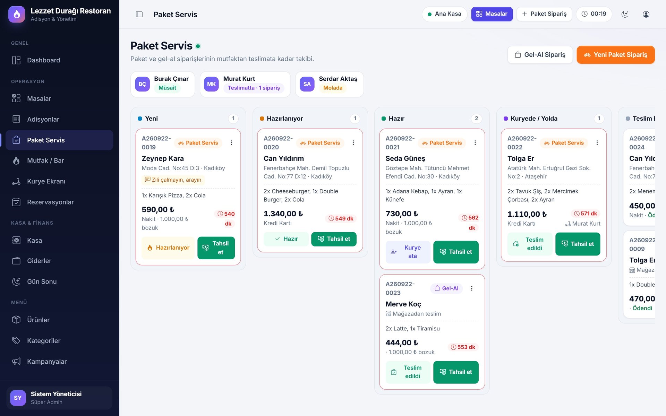Toggle sidebar collapse icon in header
This screenshot has width=666, height=416.
[139, 14]
